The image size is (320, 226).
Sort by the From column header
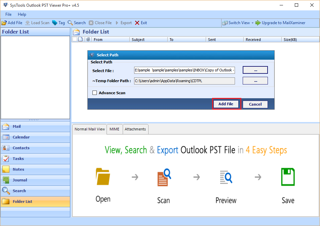click(111, 40)
